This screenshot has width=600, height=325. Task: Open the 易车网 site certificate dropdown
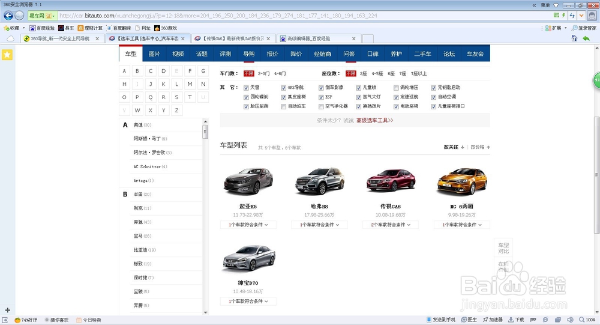tap(42, 16)
